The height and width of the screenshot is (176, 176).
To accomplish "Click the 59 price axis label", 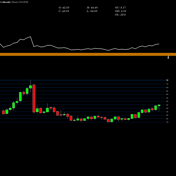I will coord(167,94).
